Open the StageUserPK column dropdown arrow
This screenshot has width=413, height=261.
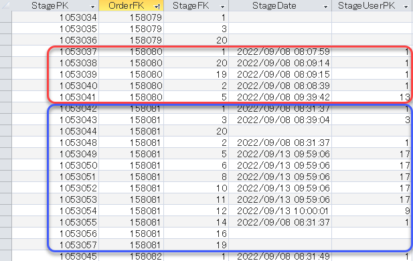pos(406,7)
